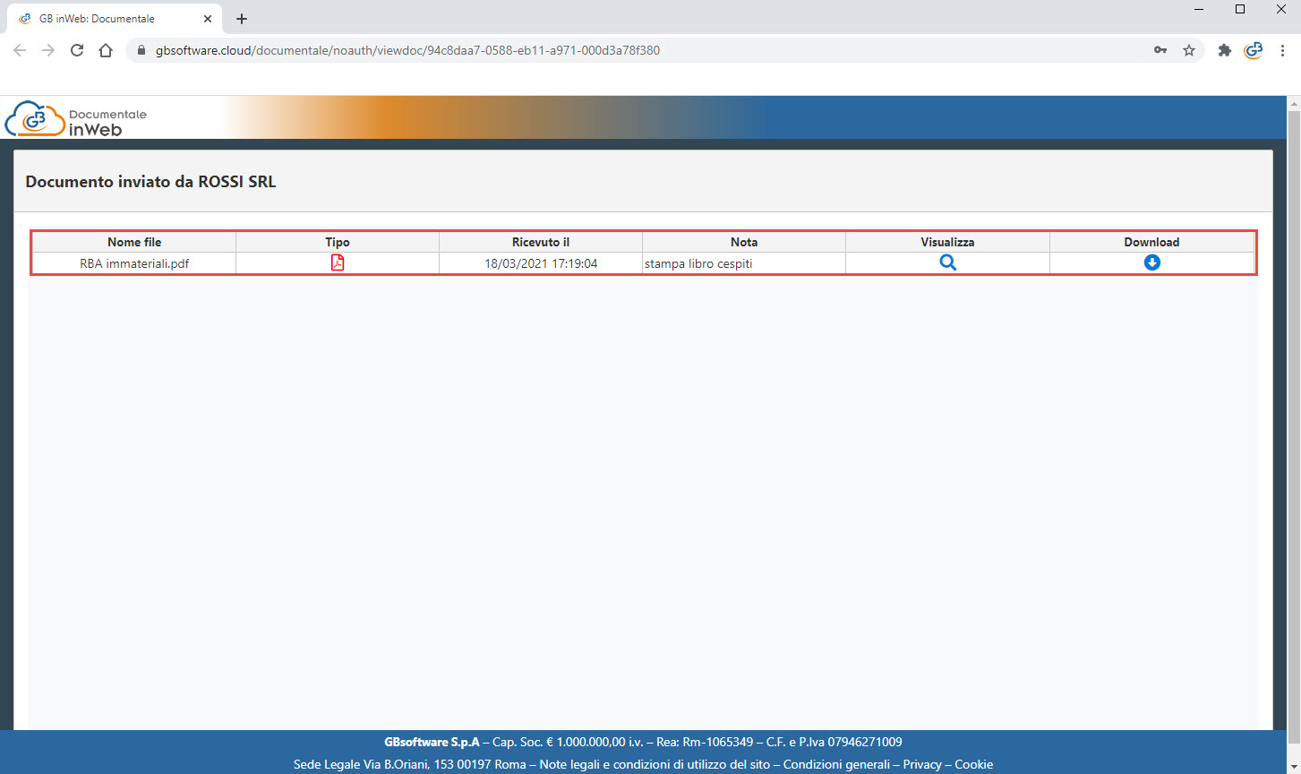Click the RBA immateriali.pdf file name
The image size is (1301, 774).
[134, 263]
